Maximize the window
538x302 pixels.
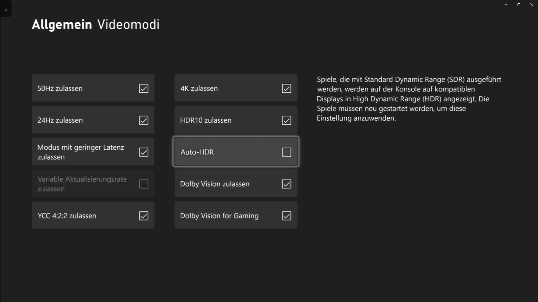(x=519, y=5)
